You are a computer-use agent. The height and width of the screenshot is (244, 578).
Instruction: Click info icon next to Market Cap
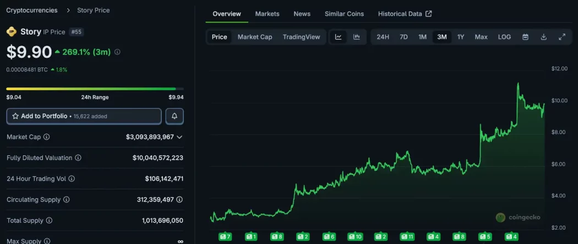(x=47, y=137)
